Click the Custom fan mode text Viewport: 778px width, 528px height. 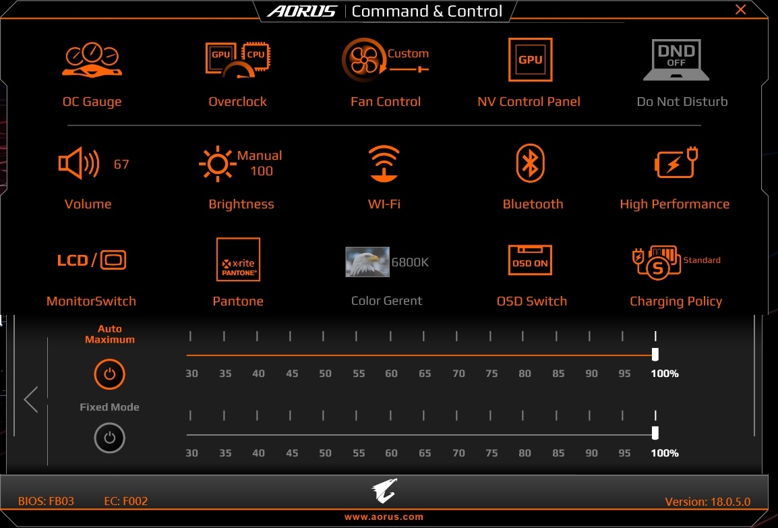tap(408, 53)
